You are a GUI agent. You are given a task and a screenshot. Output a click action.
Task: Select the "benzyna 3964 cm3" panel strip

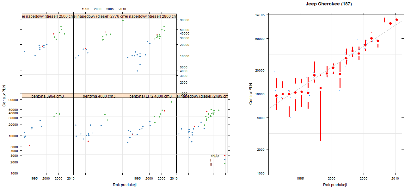[47, 96]
